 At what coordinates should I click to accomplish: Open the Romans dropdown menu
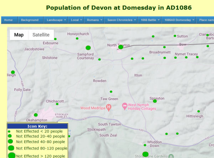[95, 20]
